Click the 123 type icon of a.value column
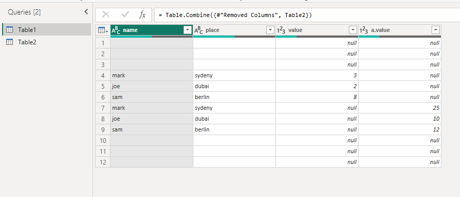 click(x=364, y=30)
